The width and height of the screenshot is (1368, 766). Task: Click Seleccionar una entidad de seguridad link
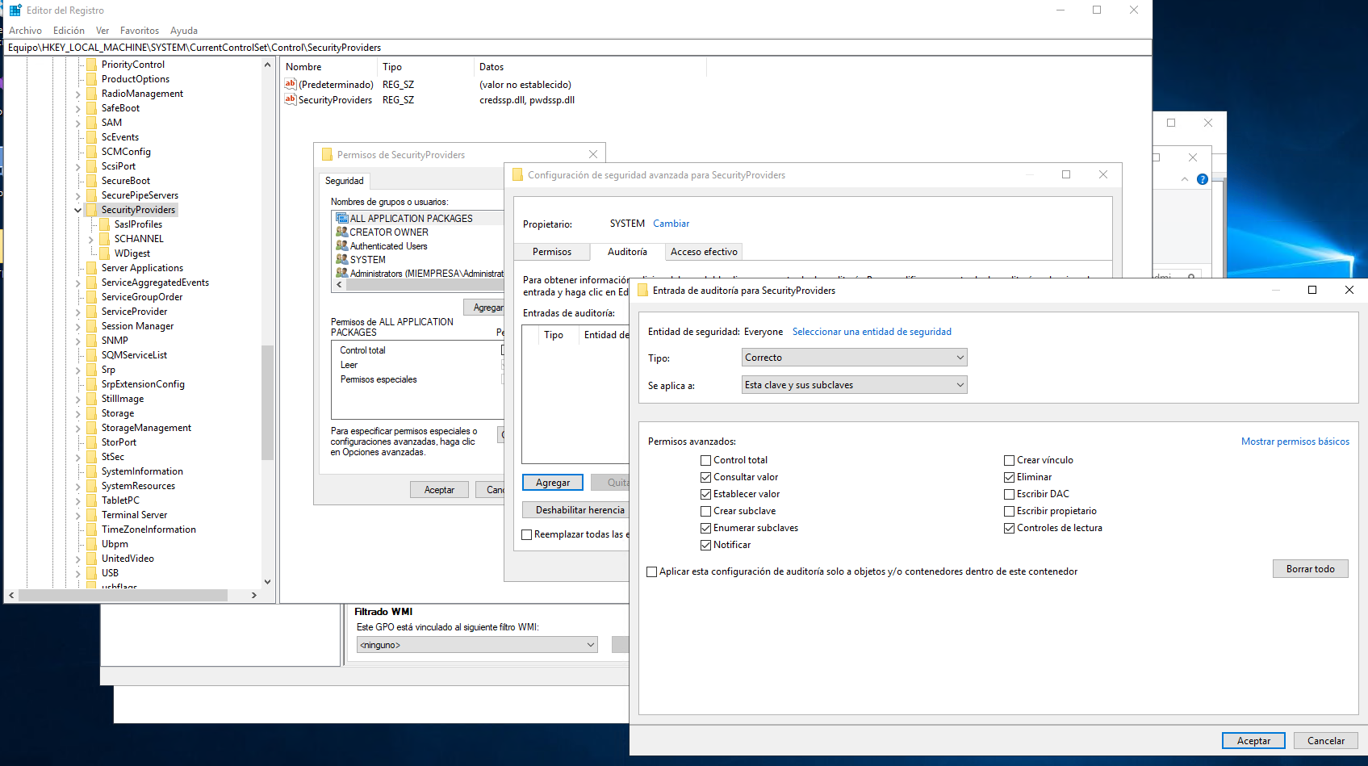tap(872, 332)
